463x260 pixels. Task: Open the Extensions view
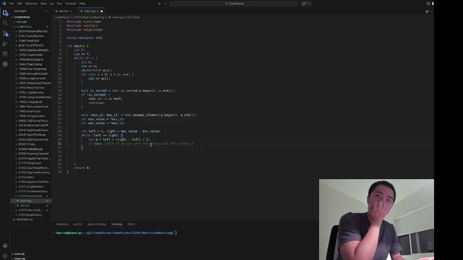tap(5, 54)
